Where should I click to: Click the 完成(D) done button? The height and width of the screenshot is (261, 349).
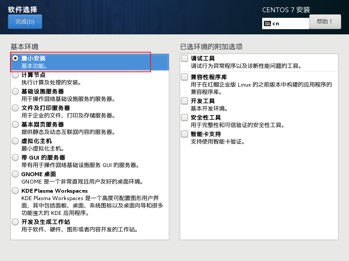click(x=25, y=22)
